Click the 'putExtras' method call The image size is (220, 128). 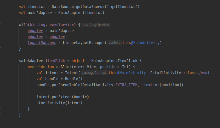tap(62, 97)
